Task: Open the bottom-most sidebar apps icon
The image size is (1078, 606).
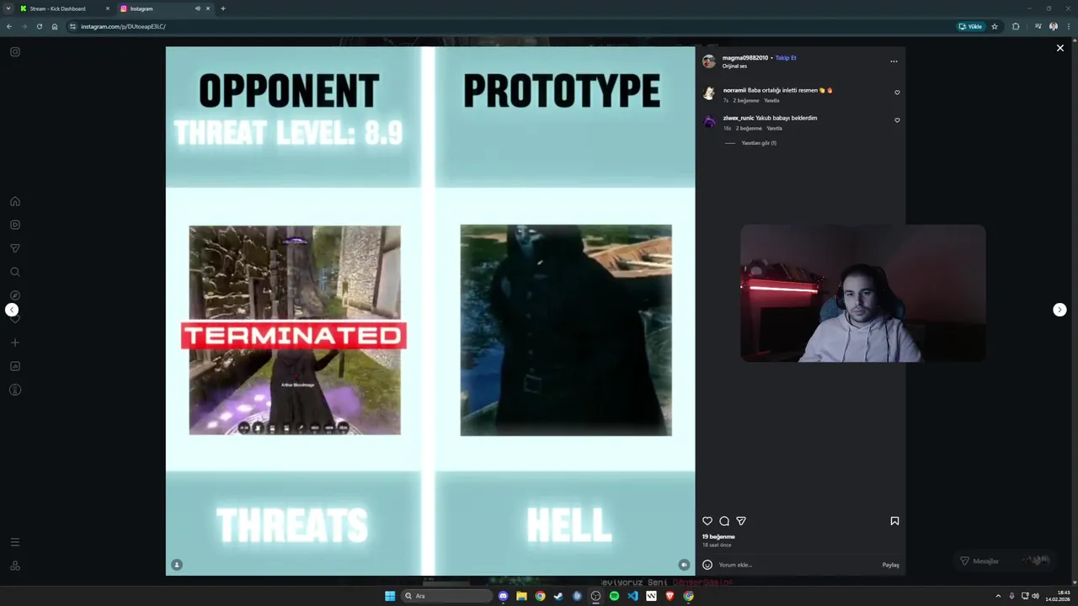Action: tap(15, 566)
